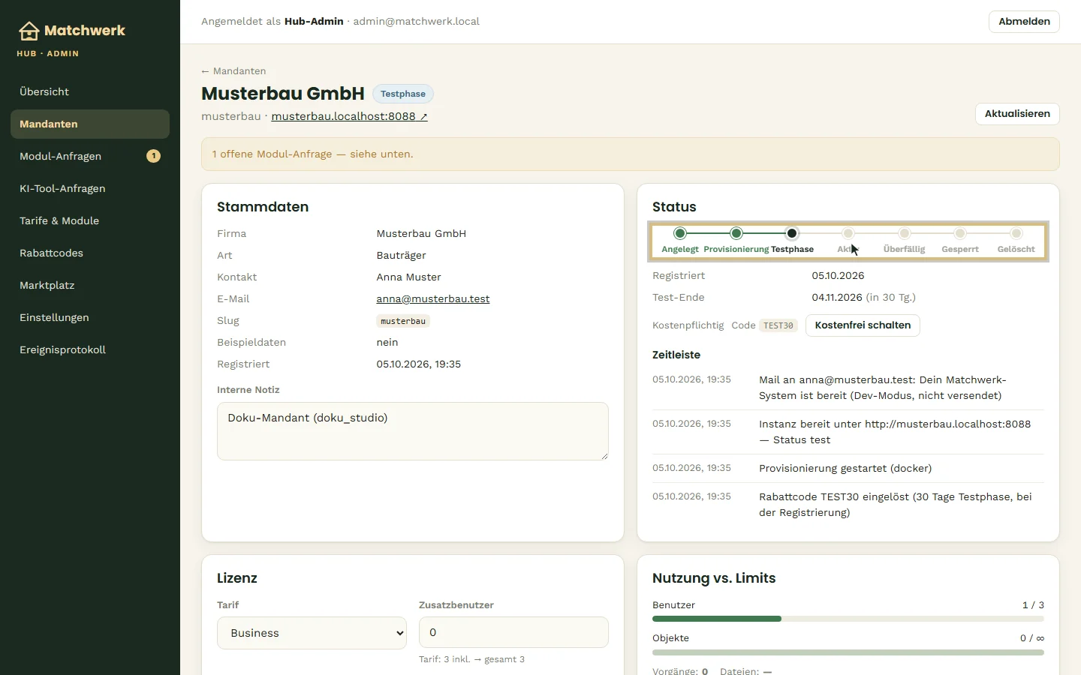Select Mandanten in the sidebar
1081x675 pixels.
[90, 124]
